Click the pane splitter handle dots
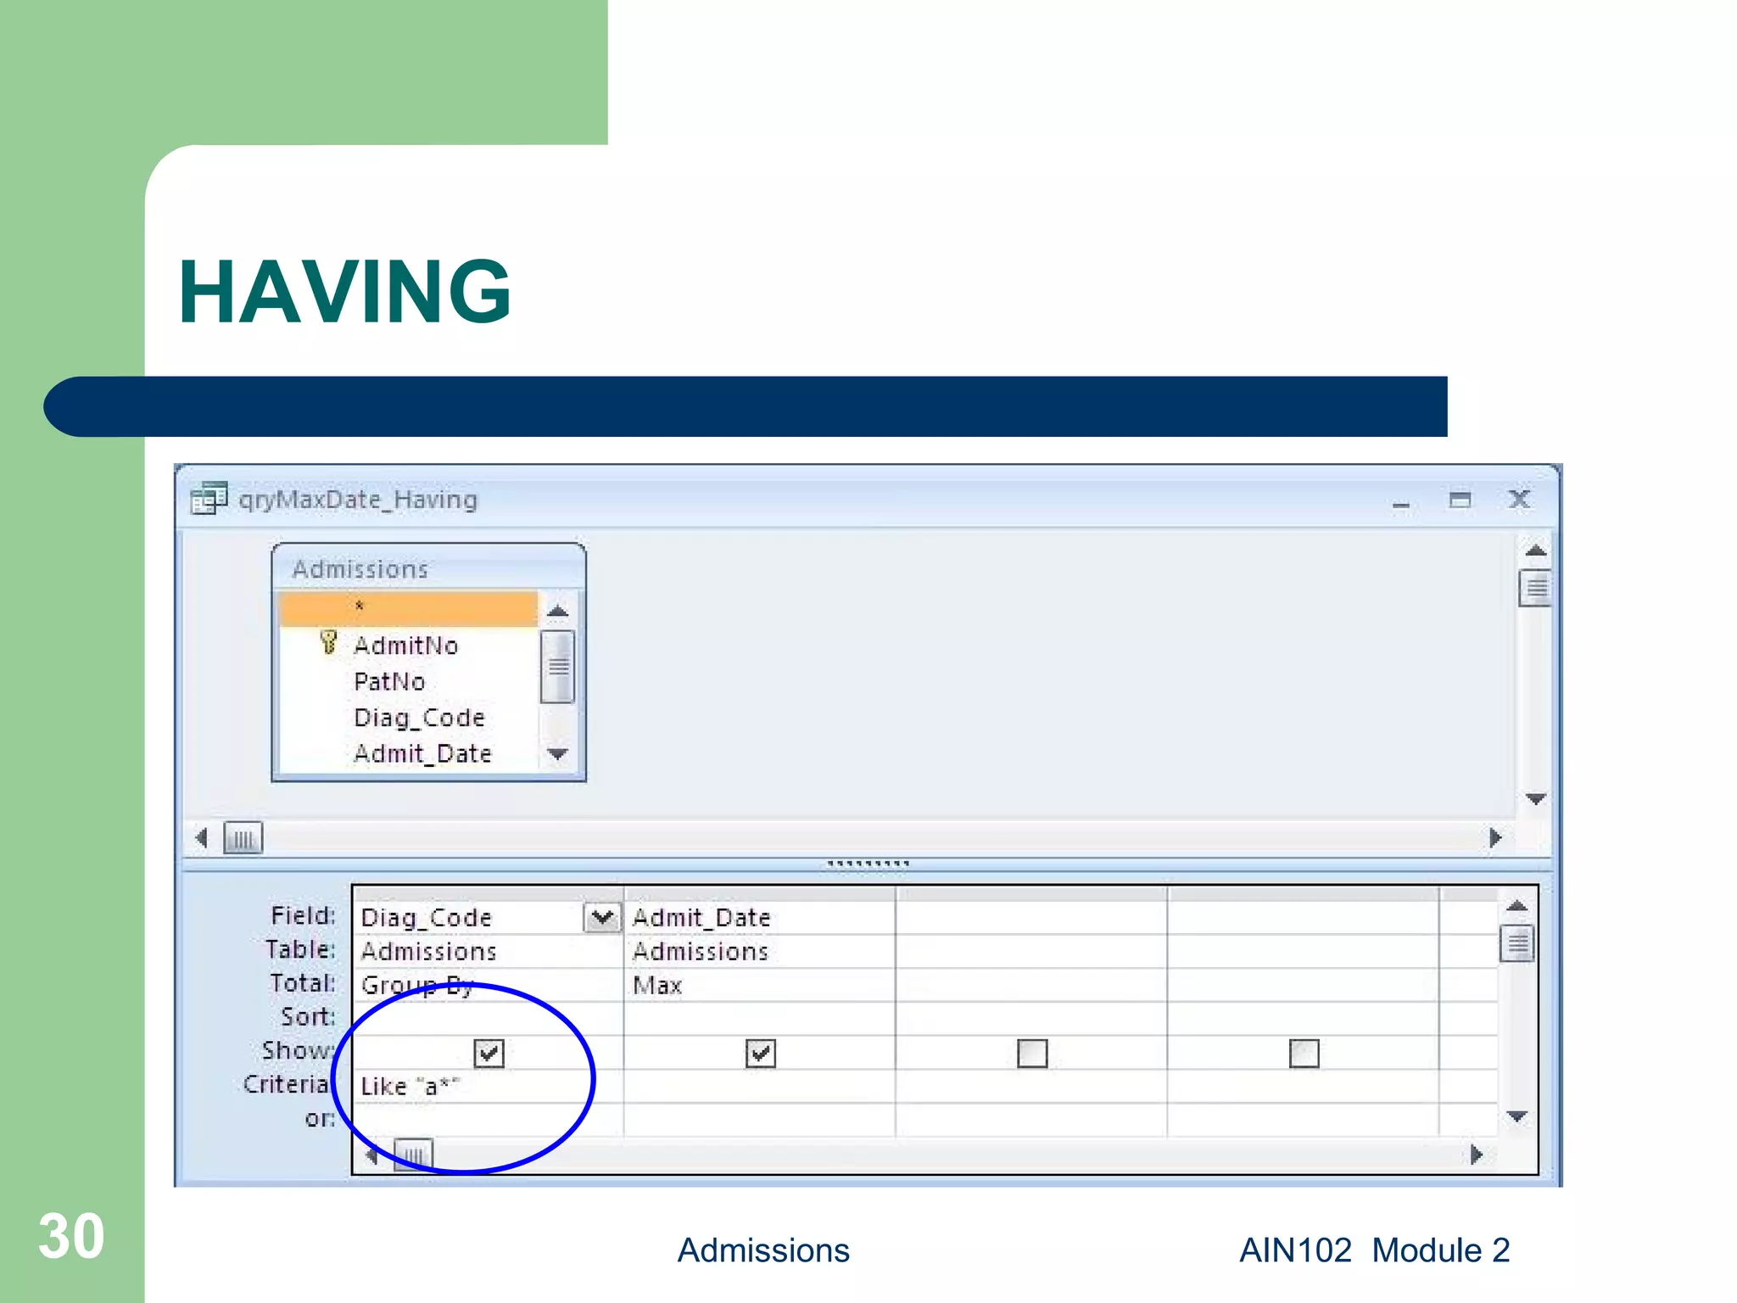Image resolution: width=1737 pixels, height=1303 pixels. 867,864
